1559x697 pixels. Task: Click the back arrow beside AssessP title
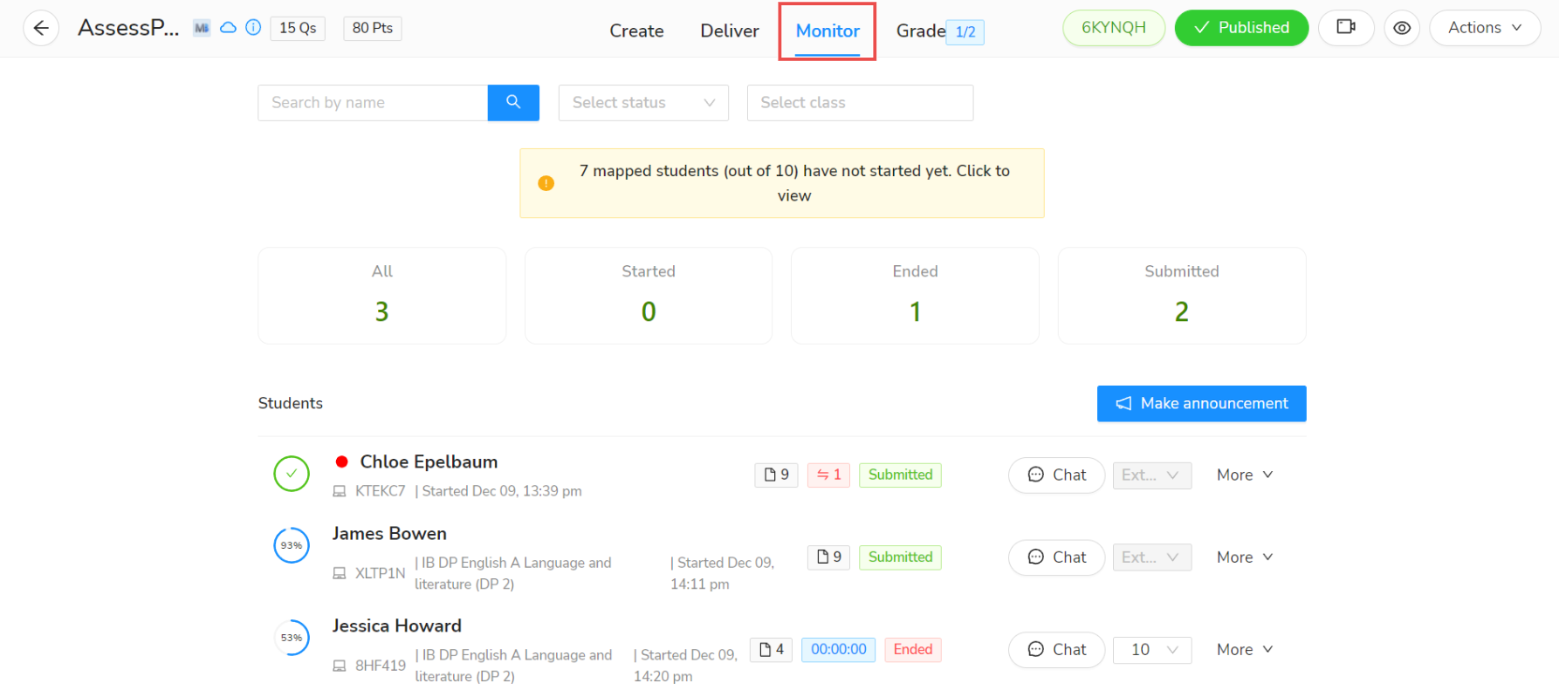(40, 28)
